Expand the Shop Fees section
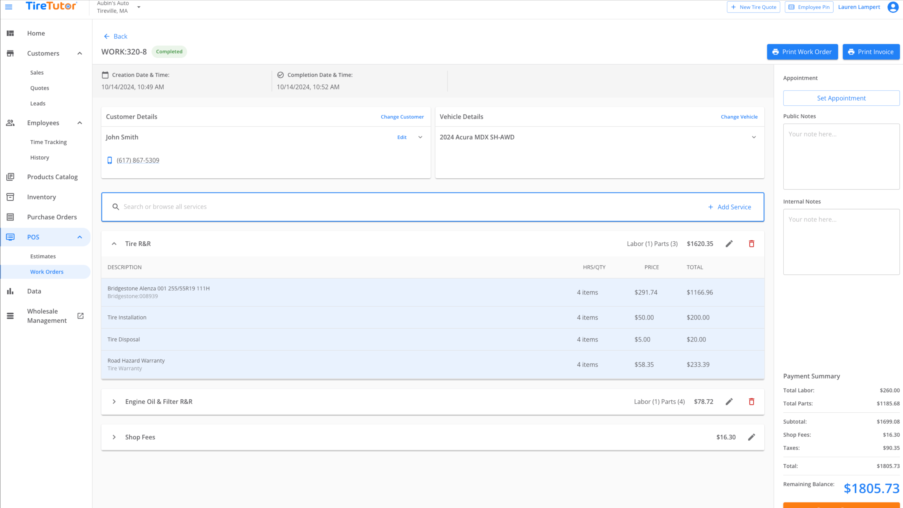 (x=114, y=437)
